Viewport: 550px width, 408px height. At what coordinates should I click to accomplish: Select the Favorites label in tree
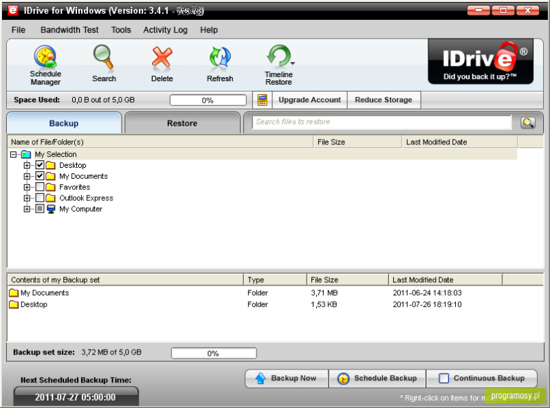coord(75,187)
